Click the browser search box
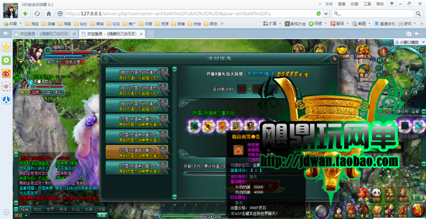The width and height of the screenshot is (426, 219). [x=372, y=14]
